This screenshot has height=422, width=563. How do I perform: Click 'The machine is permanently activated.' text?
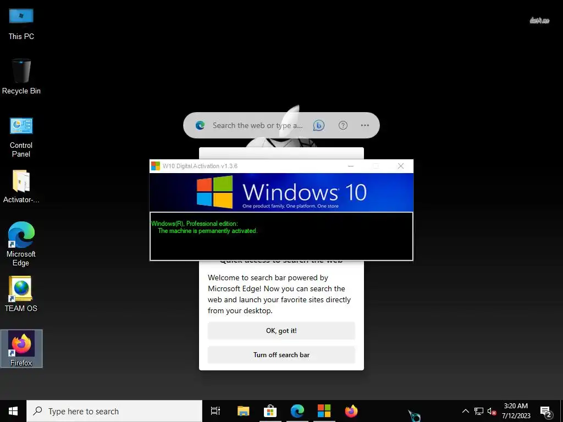pyautogui.click(x=207, y=231)
